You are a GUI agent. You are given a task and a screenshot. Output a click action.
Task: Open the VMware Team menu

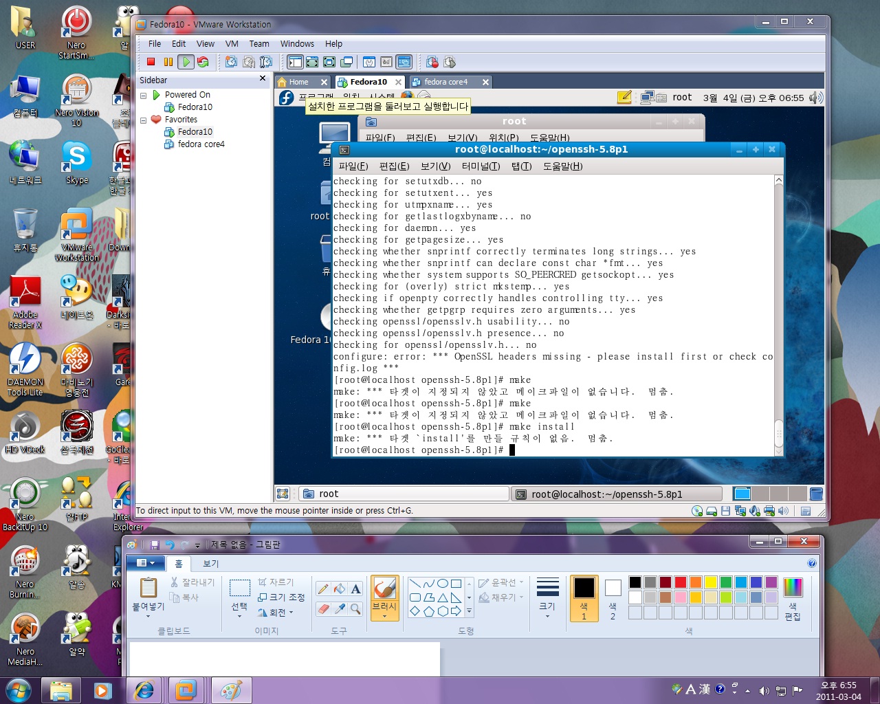(x=259, y=43)
